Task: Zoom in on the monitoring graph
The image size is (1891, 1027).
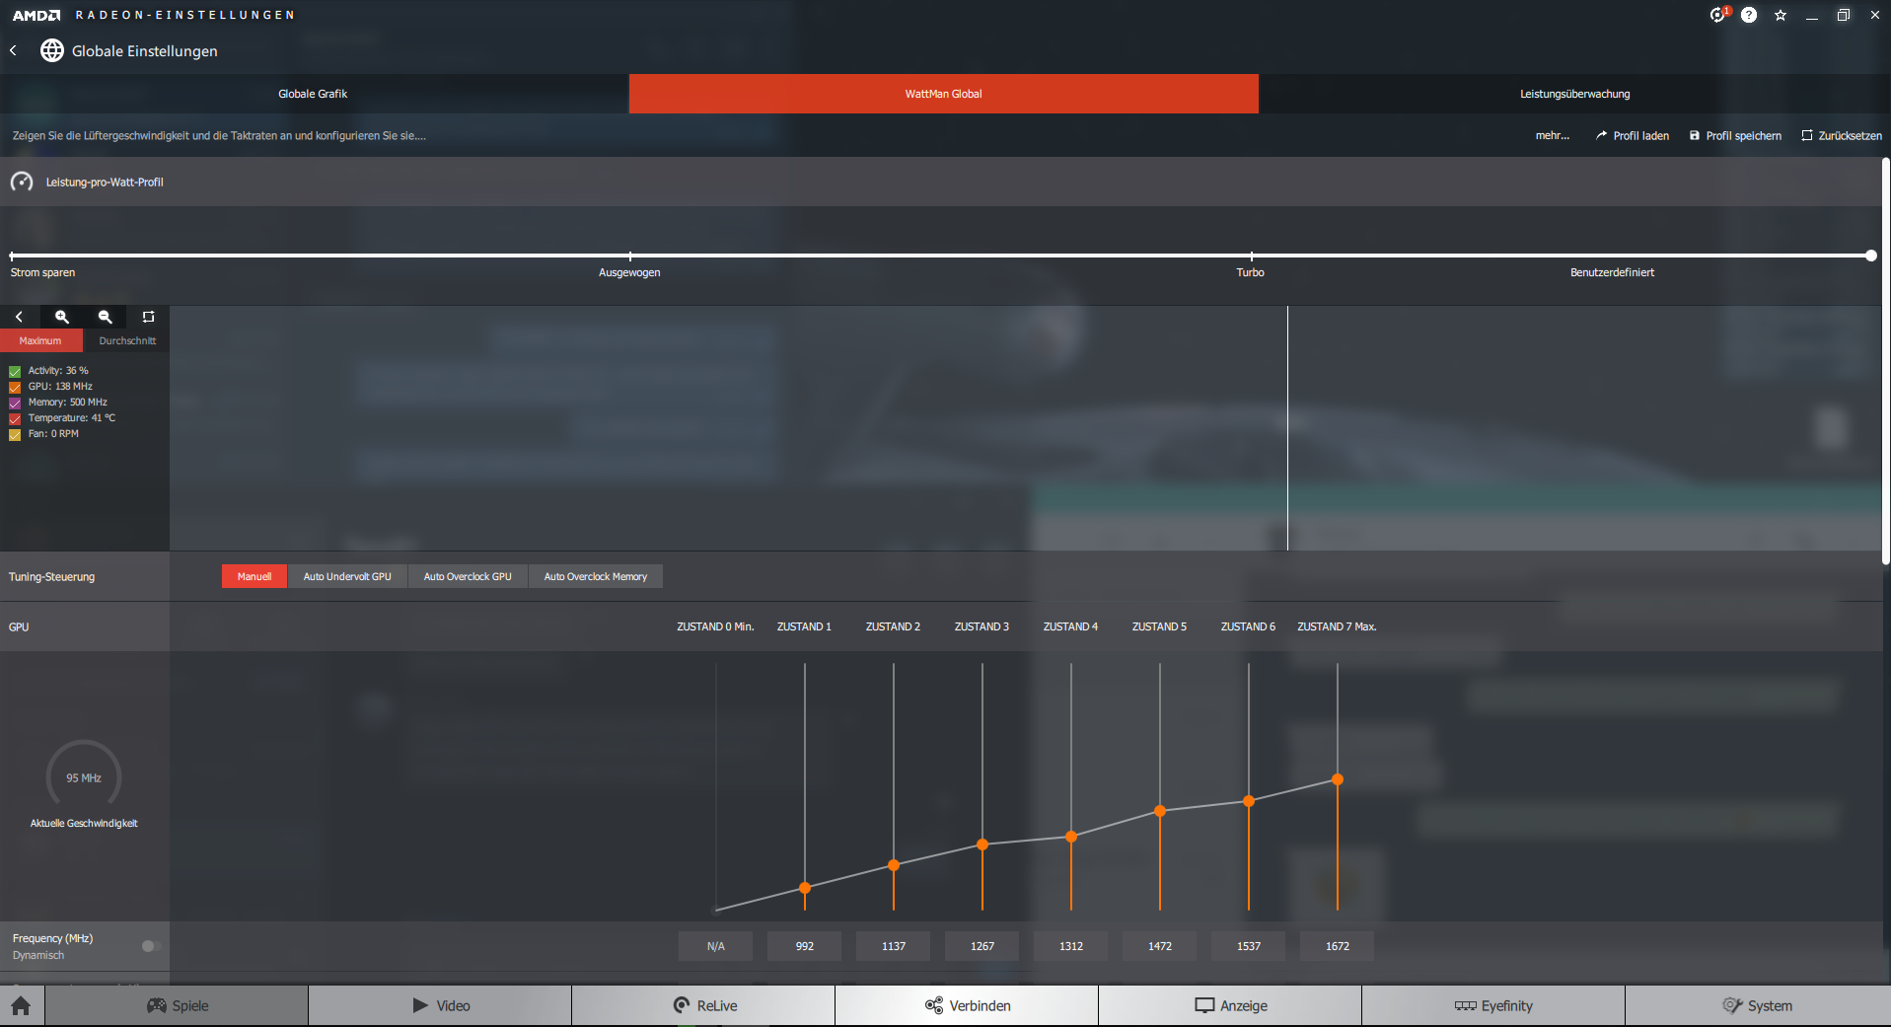Action: [62, 317]
